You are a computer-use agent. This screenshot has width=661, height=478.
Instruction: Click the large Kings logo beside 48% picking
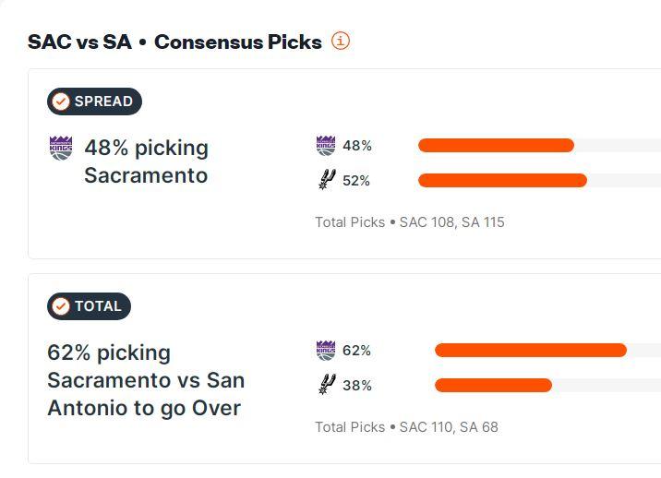(61, 148)
